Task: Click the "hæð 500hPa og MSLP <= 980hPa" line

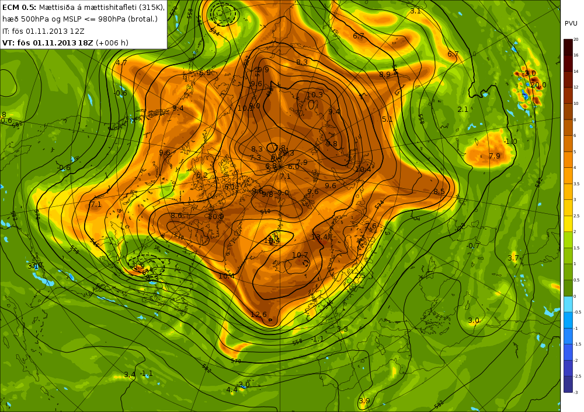Action: (79, 19)
